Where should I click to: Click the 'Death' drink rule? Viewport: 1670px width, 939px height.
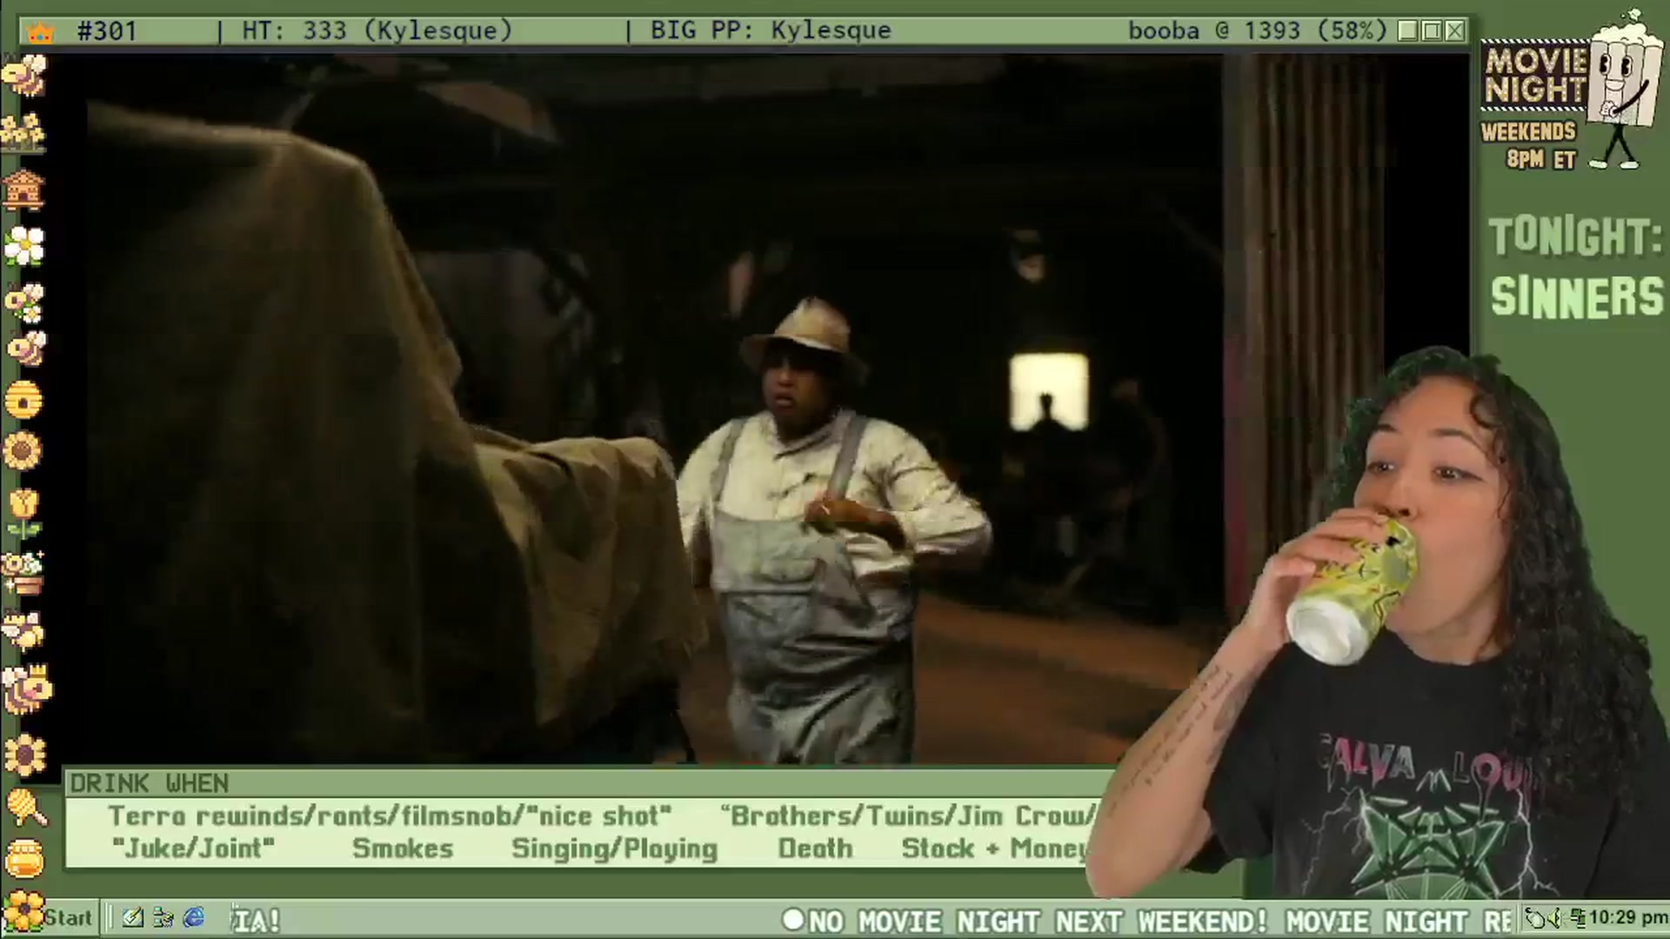click(815, 849)
